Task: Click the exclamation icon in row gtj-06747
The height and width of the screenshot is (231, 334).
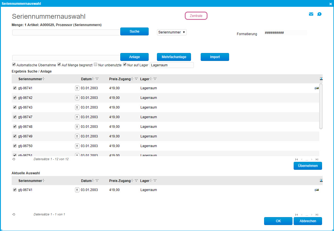Action: pos(77,117)
